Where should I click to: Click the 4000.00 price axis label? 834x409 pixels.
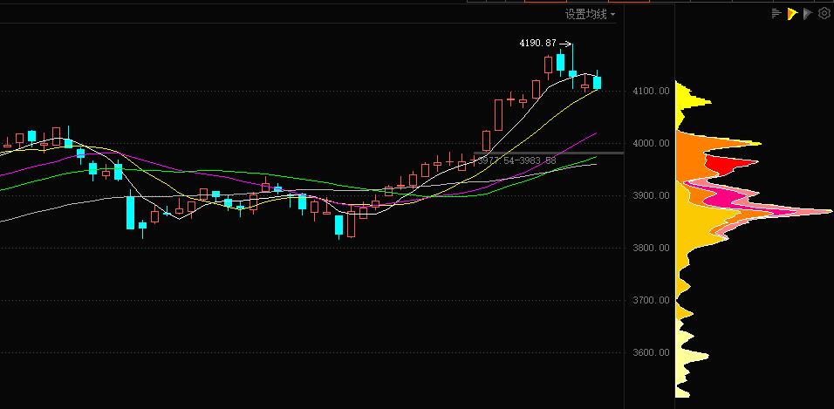(651, 143)
